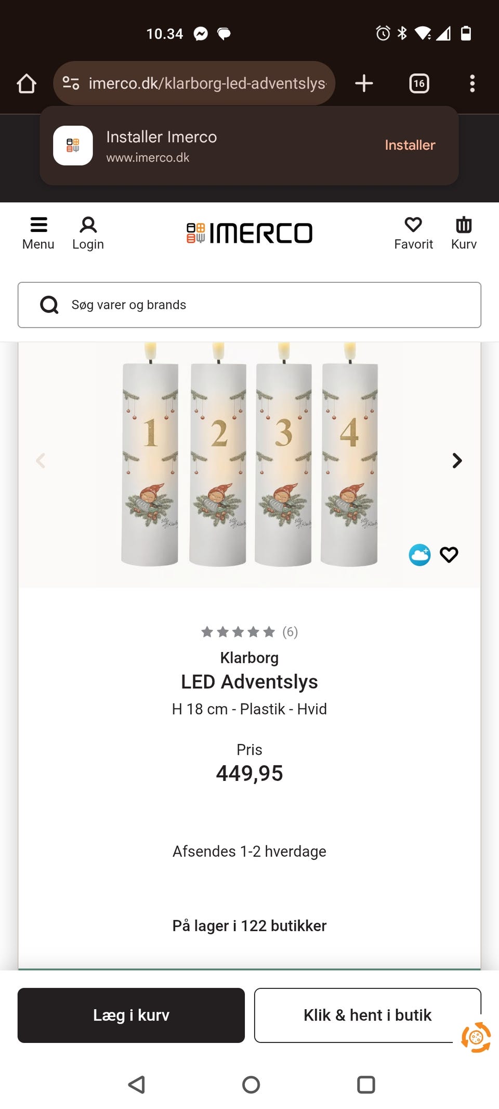Viewport: 499px width, 1109px height.
Task: Choose Klik & hent i butik
Action: pyautogui.click(x=367, y=1015)
